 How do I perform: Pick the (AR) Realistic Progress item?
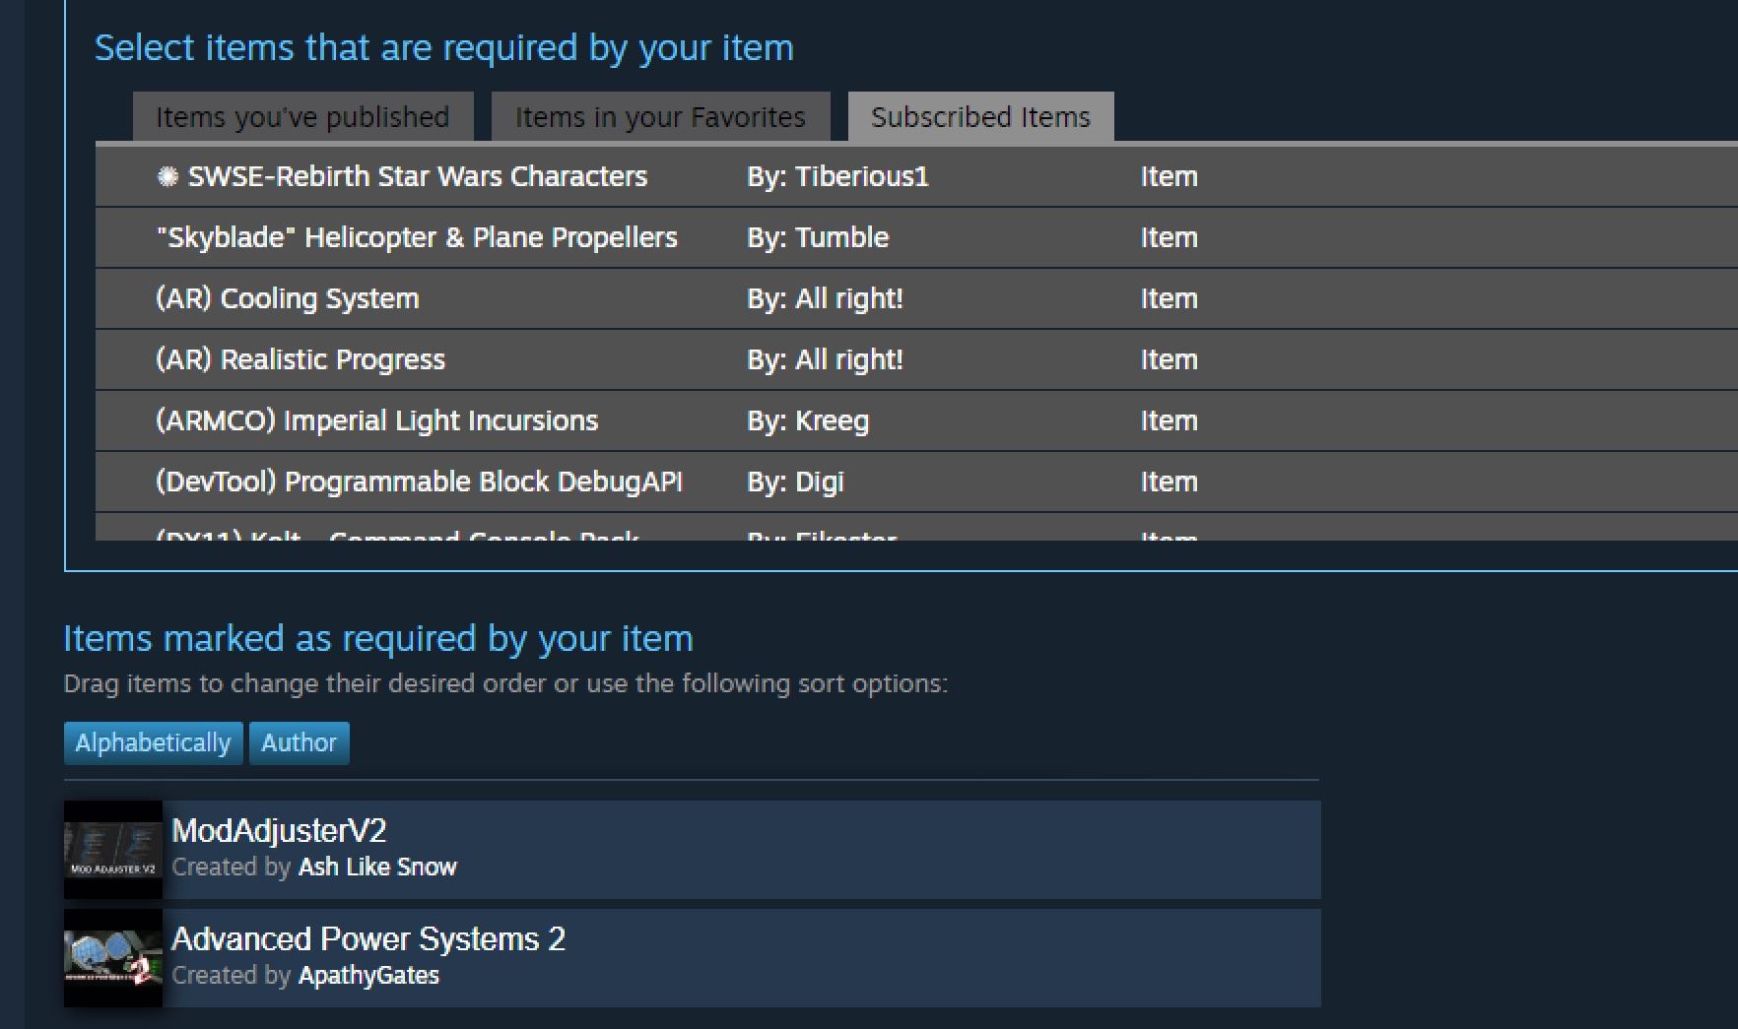(x=916, y=359)
